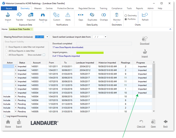Click the Download completed progress bar
The height and width of the screenshot is (138, 176).
pyautogui.click(x=104, y=44)
